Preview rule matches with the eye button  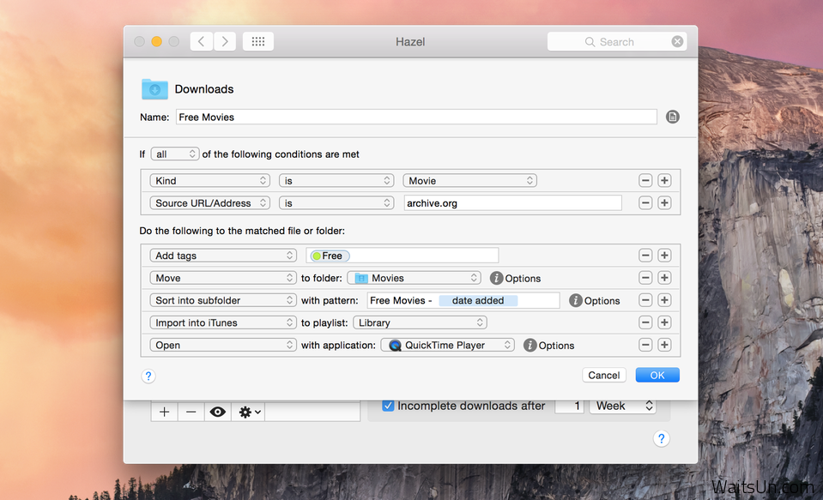pyautogui.click(x=218, y=412)
